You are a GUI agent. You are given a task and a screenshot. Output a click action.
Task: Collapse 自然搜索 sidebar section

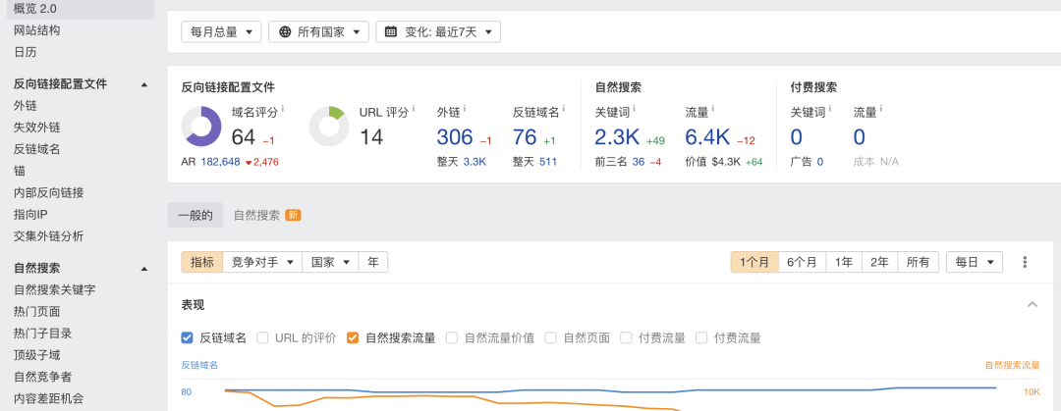tap(144, 269)
